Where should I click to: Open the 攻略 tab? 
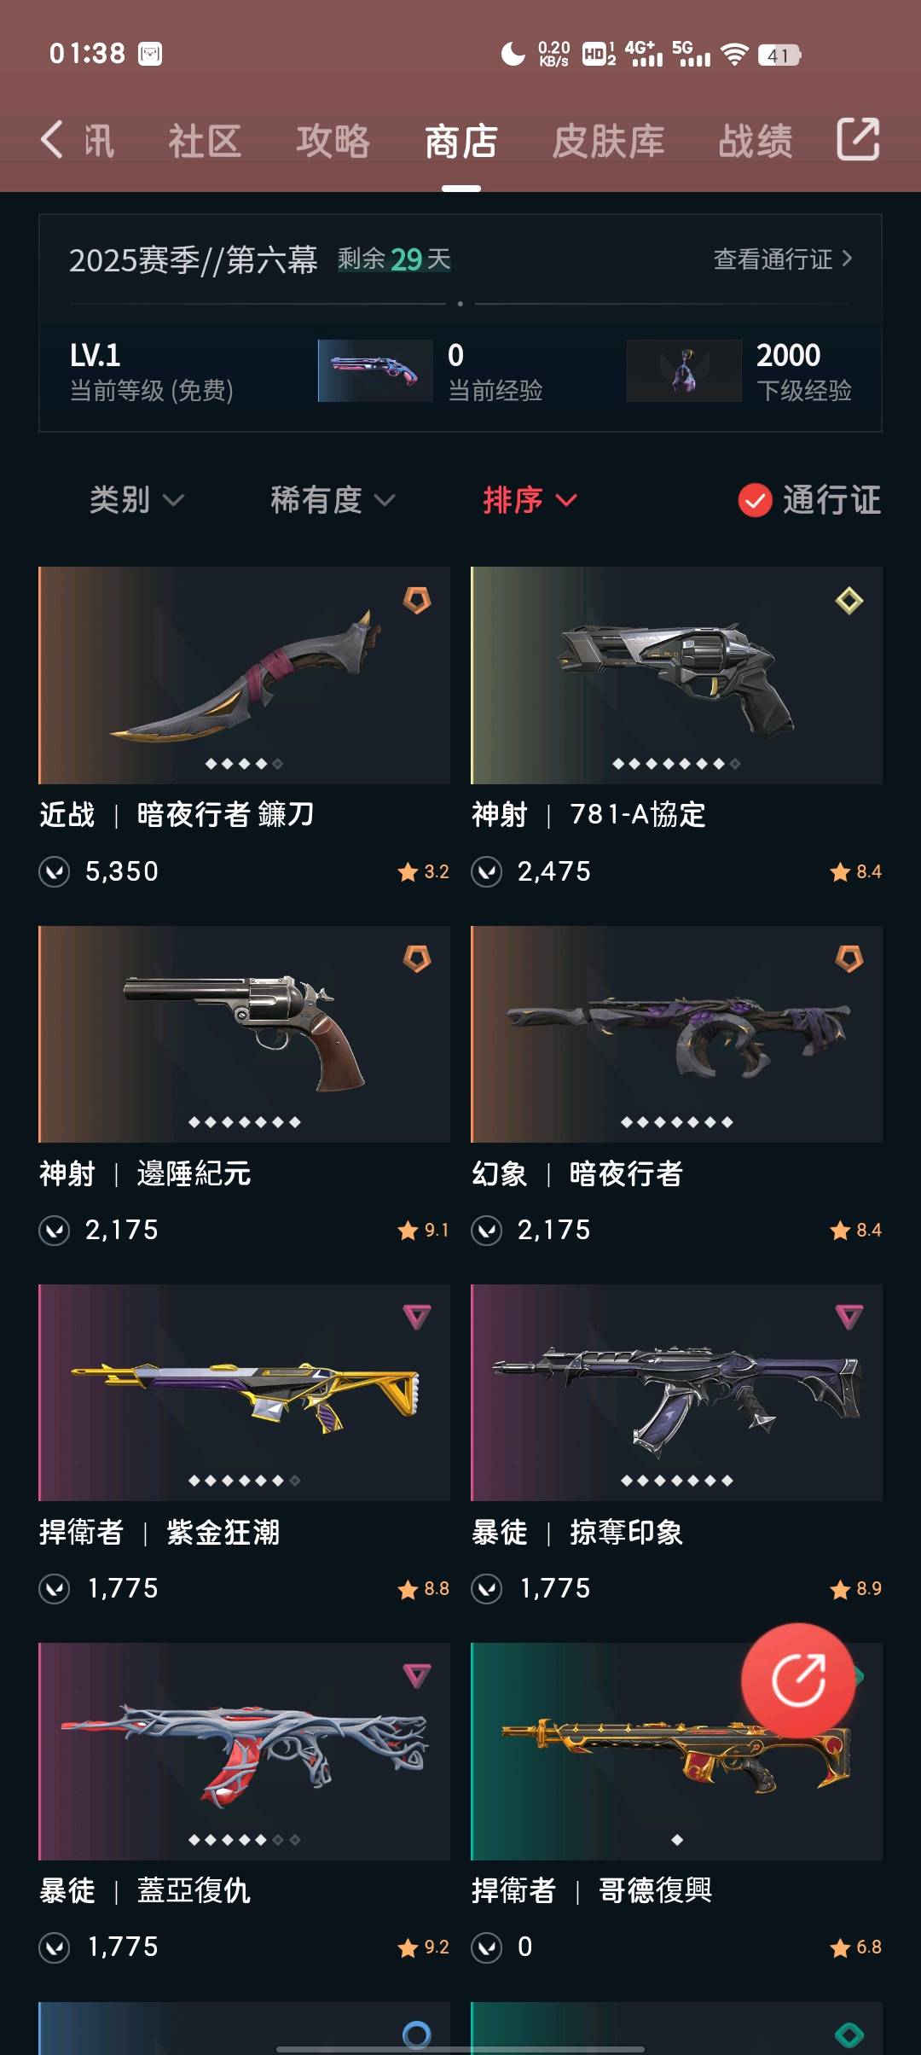(x=333, y=141)
